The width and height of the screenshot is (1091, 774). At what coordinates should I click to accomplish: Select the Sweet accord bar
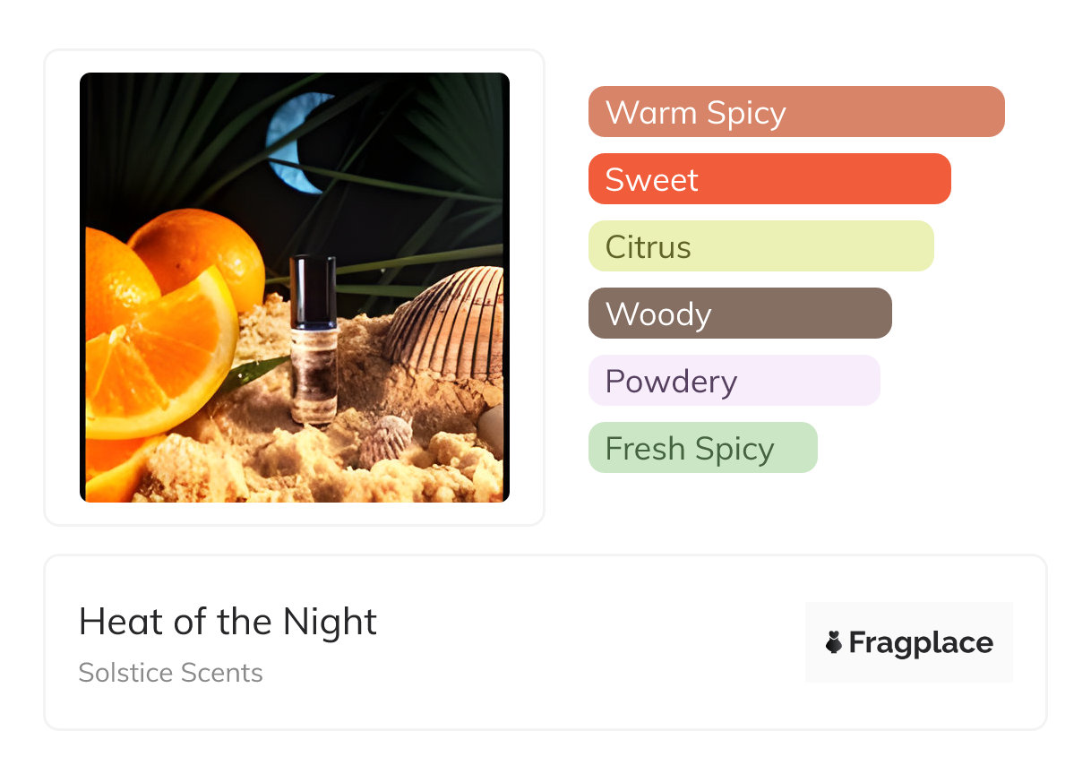[x=769, y=179]
